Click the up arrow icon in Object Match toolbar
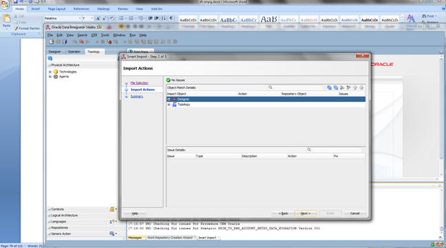 pyautogui.click(x=355, y=88)
